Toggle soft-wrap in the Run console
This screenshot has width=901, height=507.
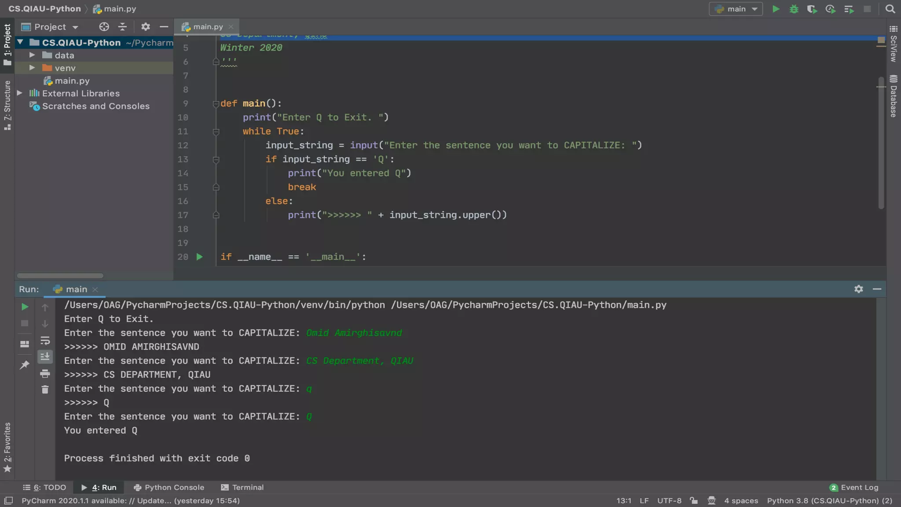pyautogui.click(x=45, y=341)
